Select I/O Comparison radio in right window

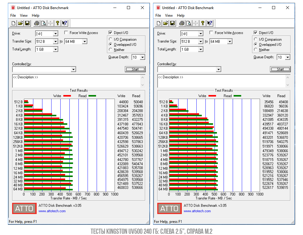pos(255,39)
